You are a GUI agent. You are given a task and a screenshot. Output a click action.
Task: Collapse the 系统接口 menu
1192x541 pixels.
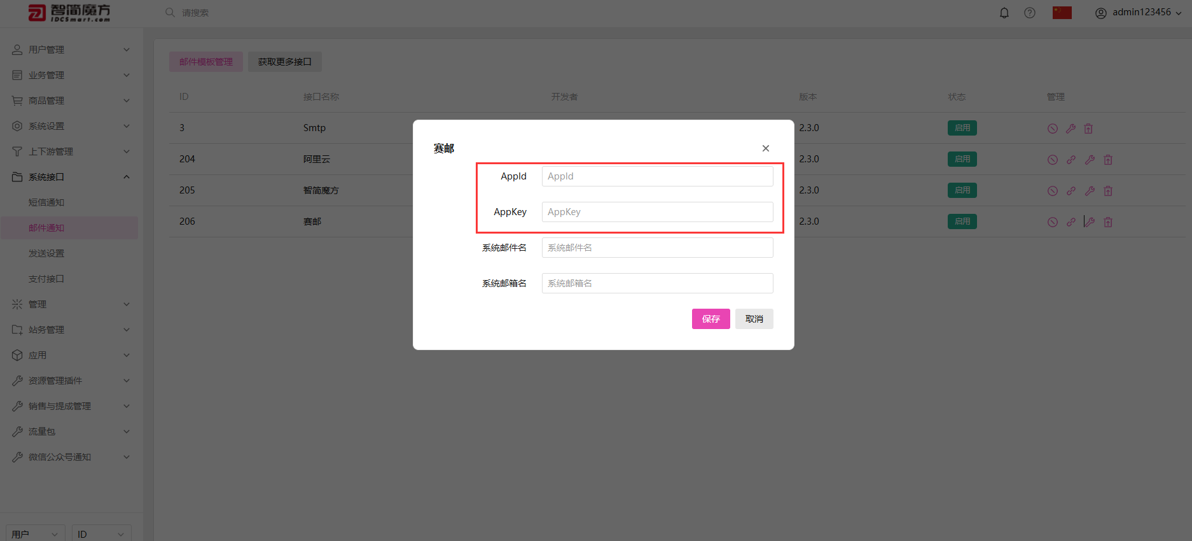[71, 177]
